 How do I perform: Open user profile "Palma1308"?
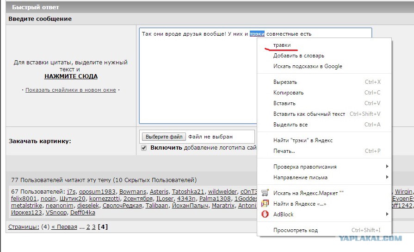pyautogui.click(x=215, y=199)
